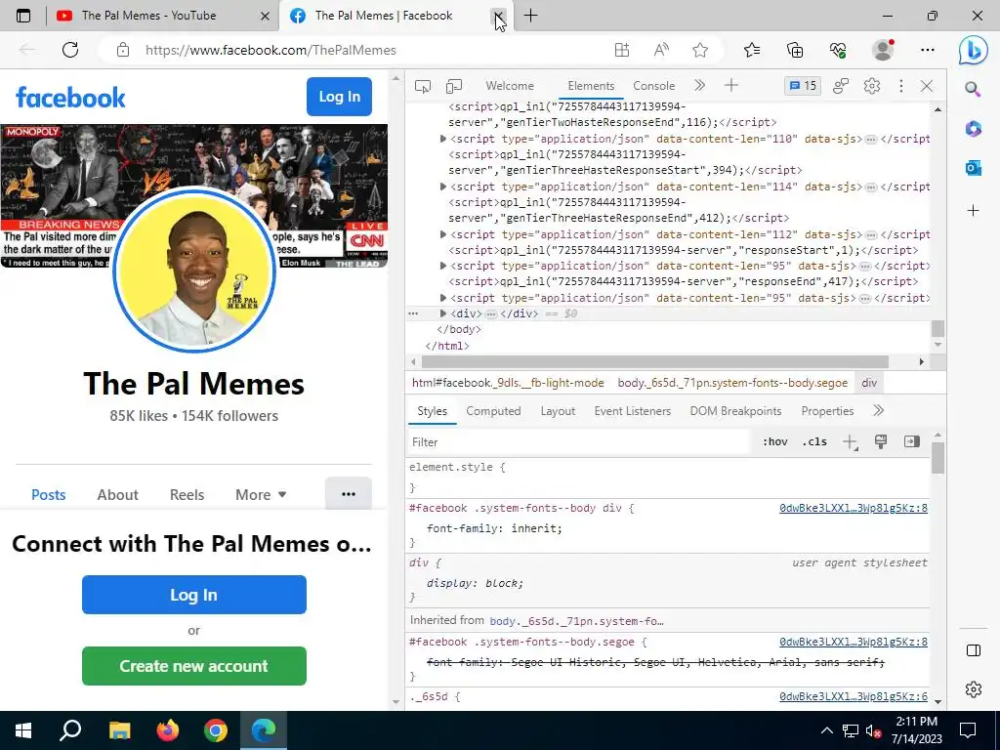Open Edge settings and more menu
Image resolution: width=1000 pixels, height=750 pixels.
point(928,50)
